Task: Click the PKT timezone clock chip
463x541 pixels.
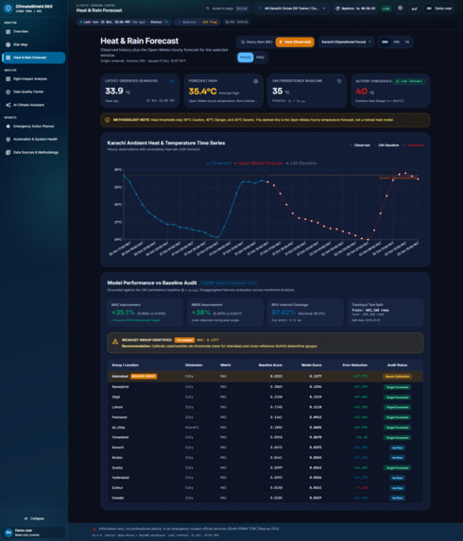Action: pos(236,22)
